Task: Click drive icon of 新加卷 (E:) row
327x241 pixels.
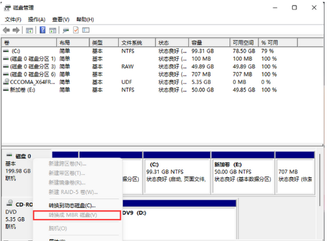Action: click(6, 90)
